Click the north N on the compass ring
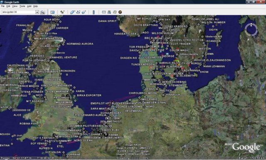This screenshot has height=160, width=266. [251, 26]
